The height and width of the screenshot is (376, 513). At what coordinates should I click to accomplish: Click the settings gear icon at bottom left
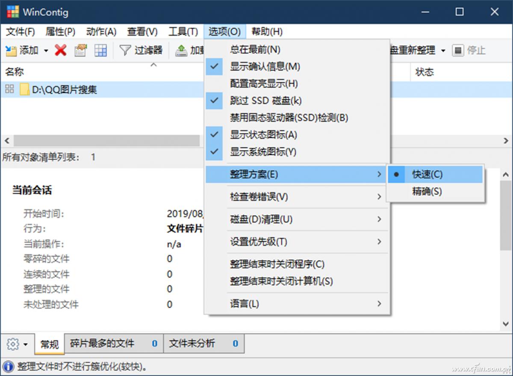[x=13, y=344]
